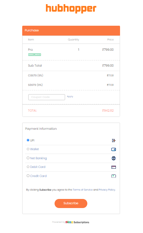The width and height of the screenshot is (143, 233).
Task: Click the Debit Card icon
Action: [x=114, y=167]
